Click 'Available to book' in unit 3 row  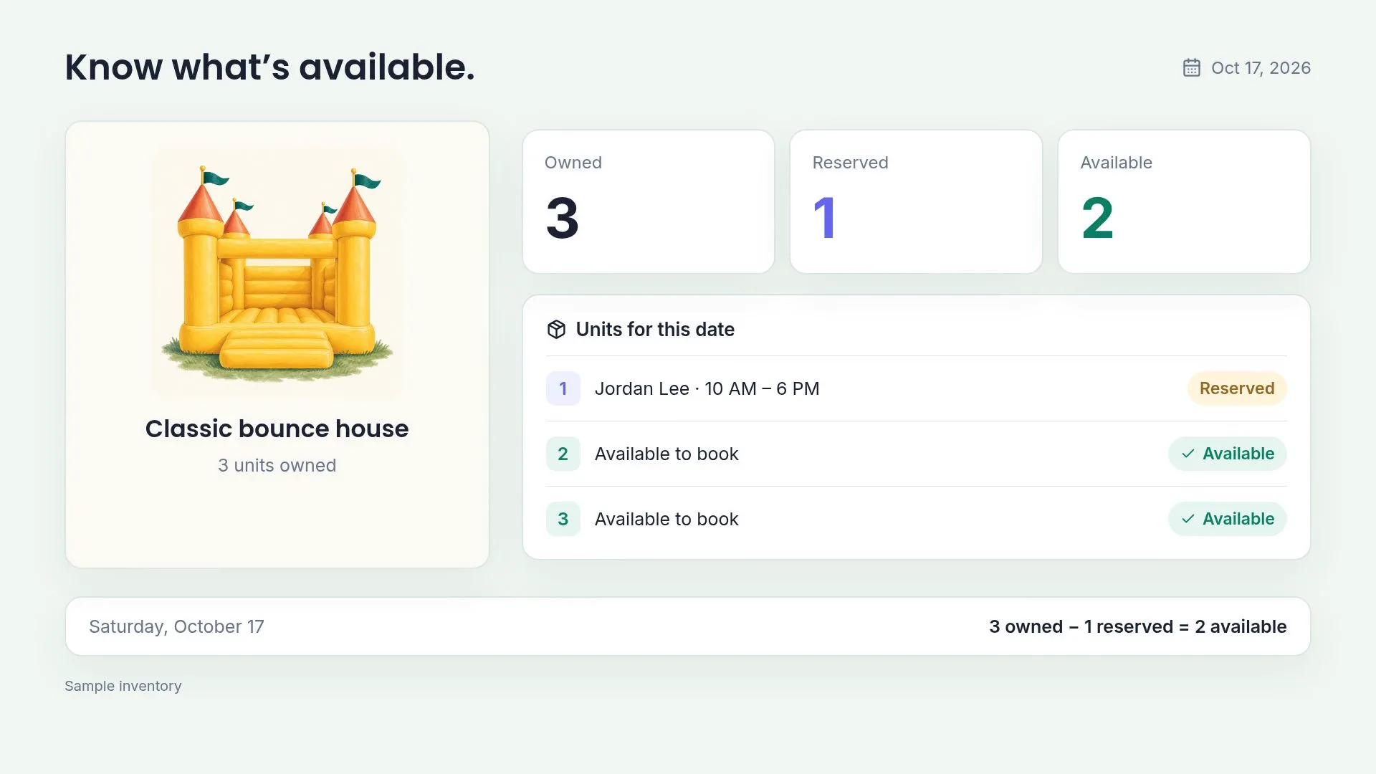click(666, 519)
